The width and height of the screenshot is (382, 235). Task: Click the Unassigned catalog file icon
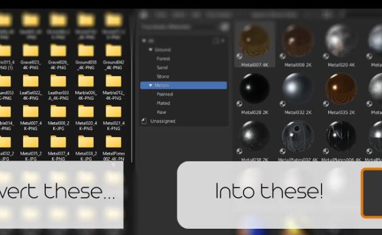(144, 121)
